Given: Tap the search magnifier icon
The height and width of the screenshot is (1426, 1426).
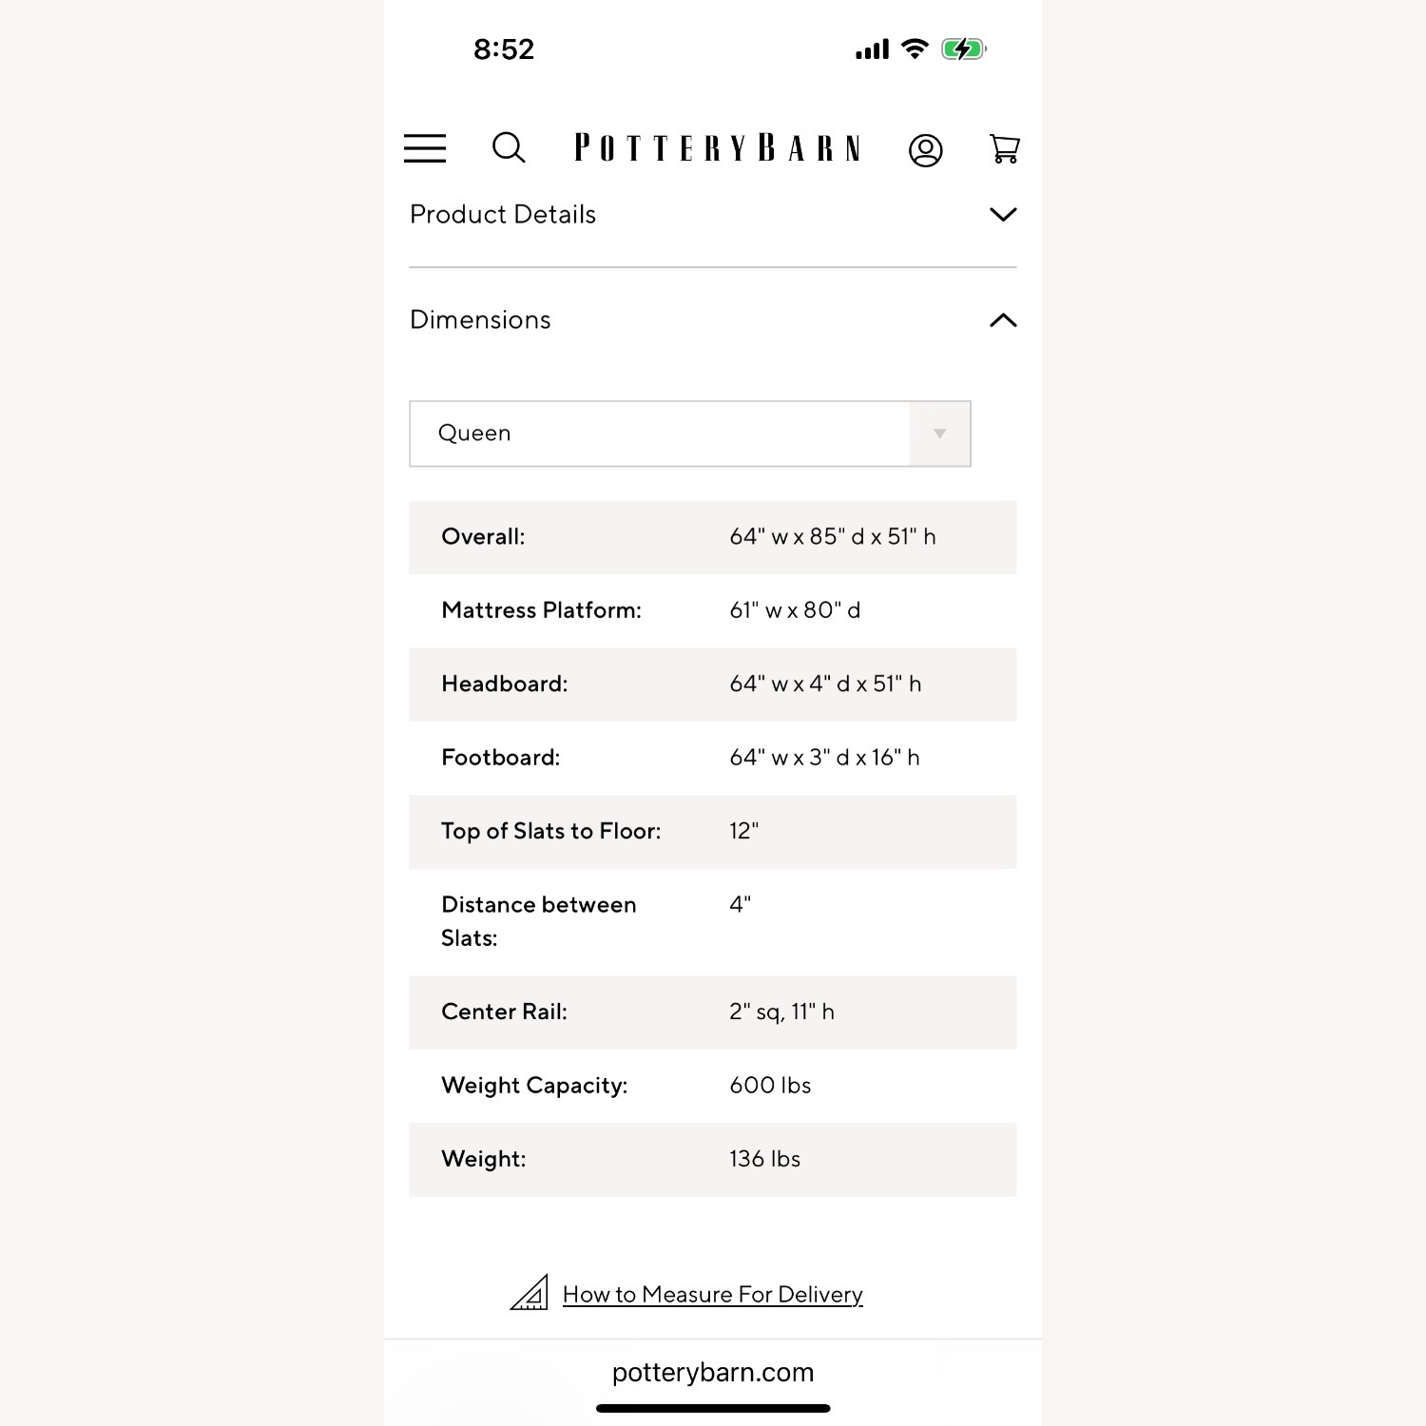Looking at the screenshot, I should 509,148.
